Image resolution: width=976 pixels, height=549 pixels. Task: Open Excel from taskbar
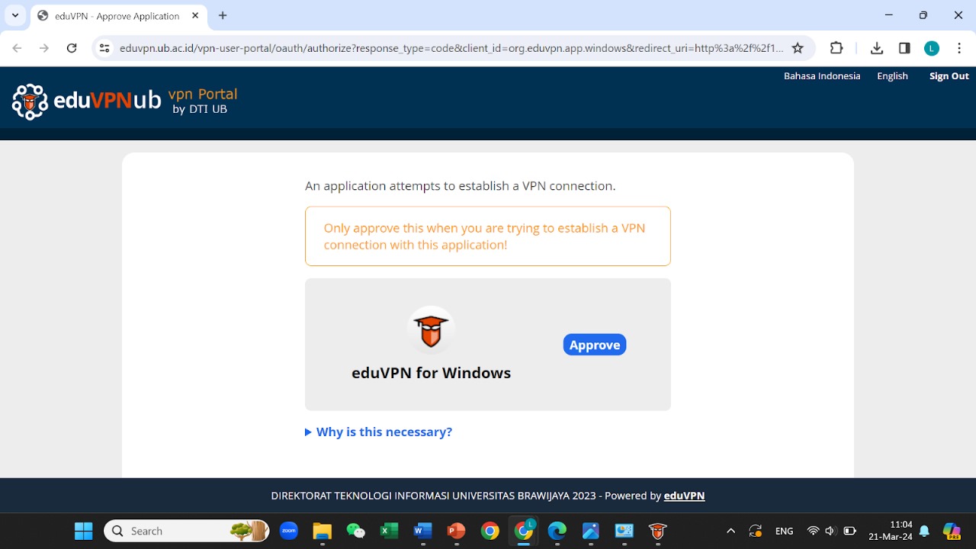tap(390, 531)
